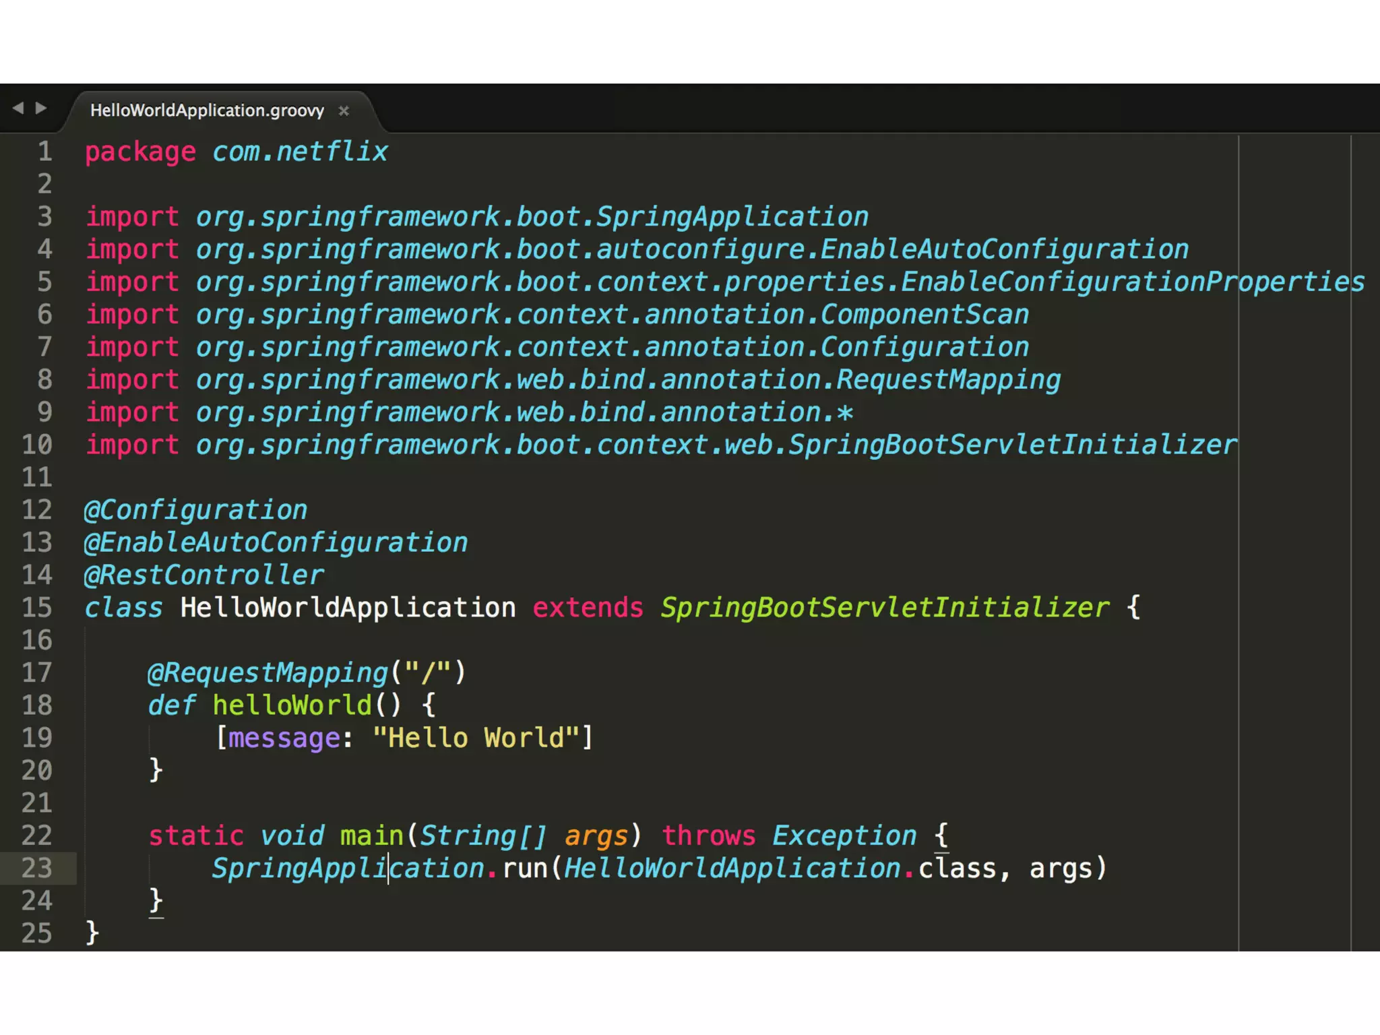The image size is (1380, 1035).
Task: Click the @RequestMapping annotation
Action: [268, 673]
